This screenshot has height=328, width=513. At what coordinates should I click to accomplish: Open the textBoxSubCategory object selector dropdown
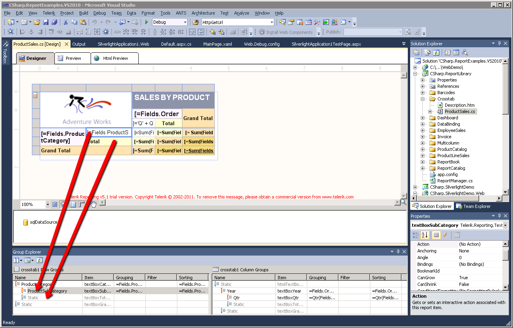(x=506, y=225)
